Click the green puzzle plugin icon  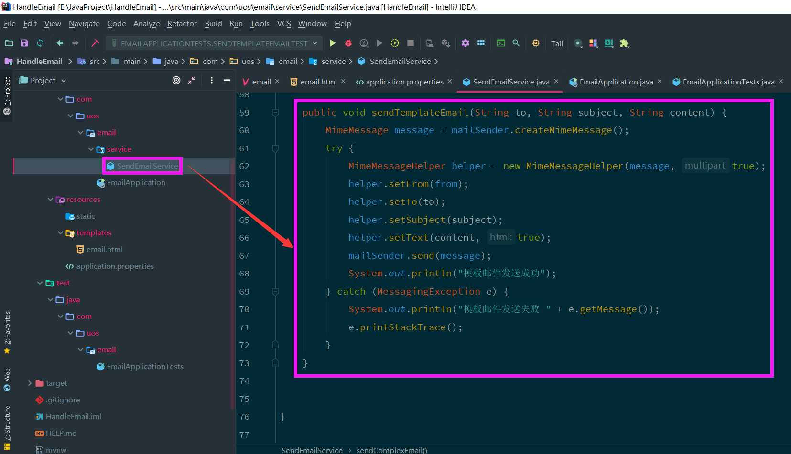tap(624, 43)
